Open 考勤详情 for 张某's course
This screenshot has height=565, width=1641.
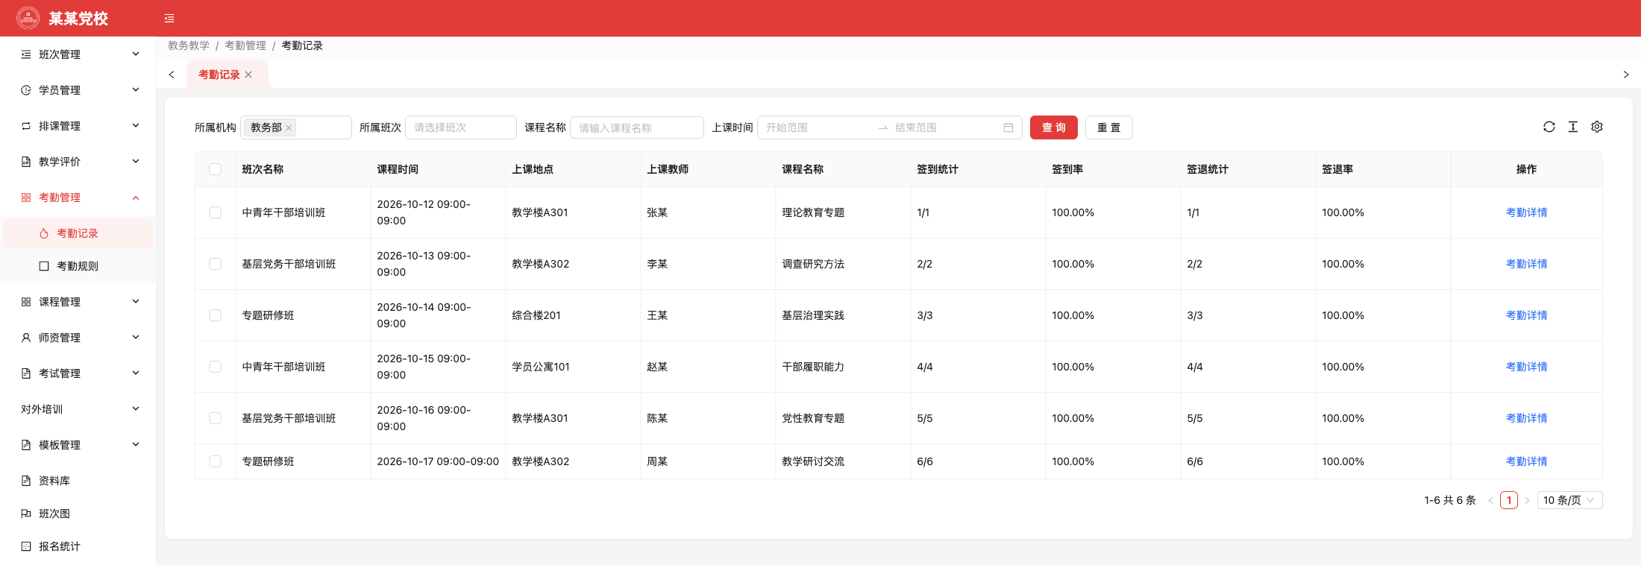(1526, 212)
